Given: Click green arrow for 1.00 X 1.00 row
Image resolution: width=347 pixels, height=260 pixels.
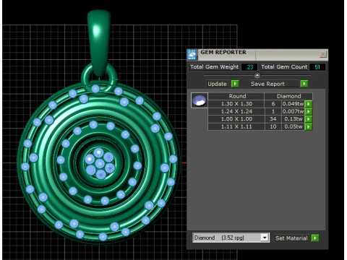Looking at the screenshot, I should (x=309, y=119).
